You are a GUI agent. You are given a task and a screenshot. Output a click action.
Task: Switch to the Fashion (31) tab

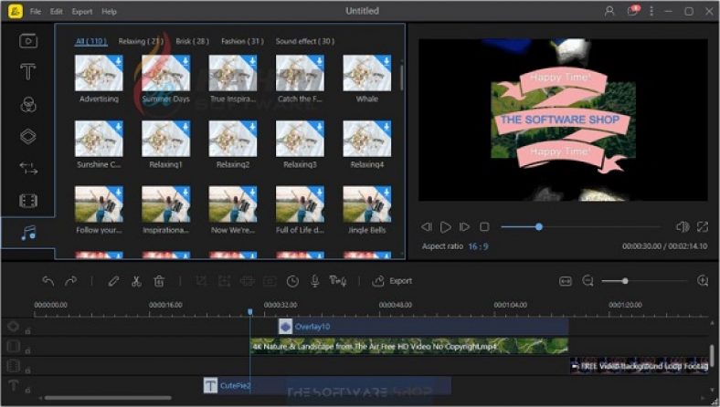pyautogui.click(x=242, y=41)
